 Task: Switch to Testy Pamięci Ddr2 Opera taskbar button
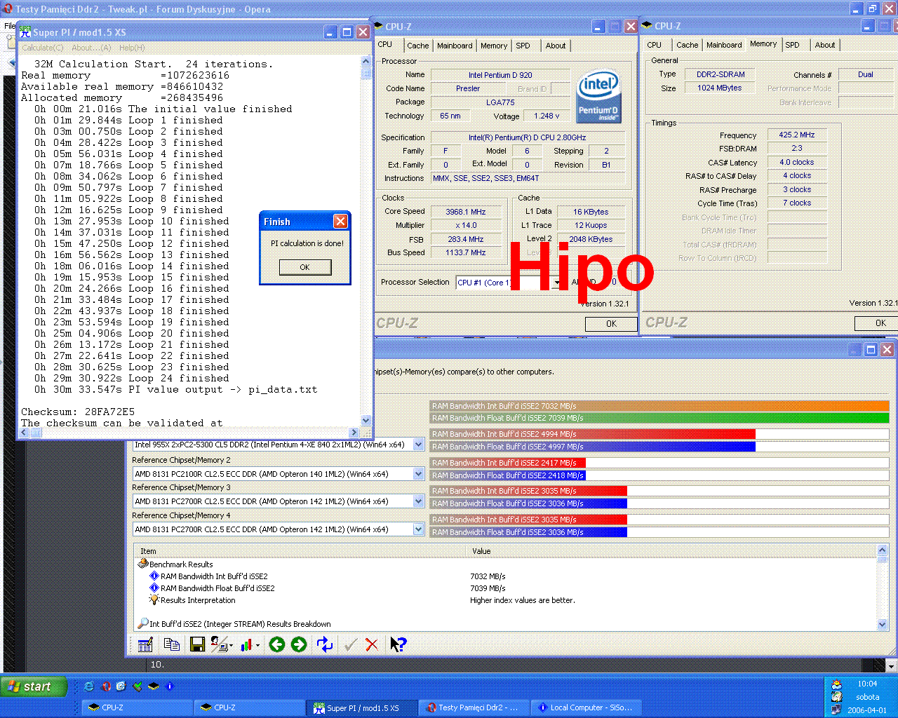(x=474, y=707)
